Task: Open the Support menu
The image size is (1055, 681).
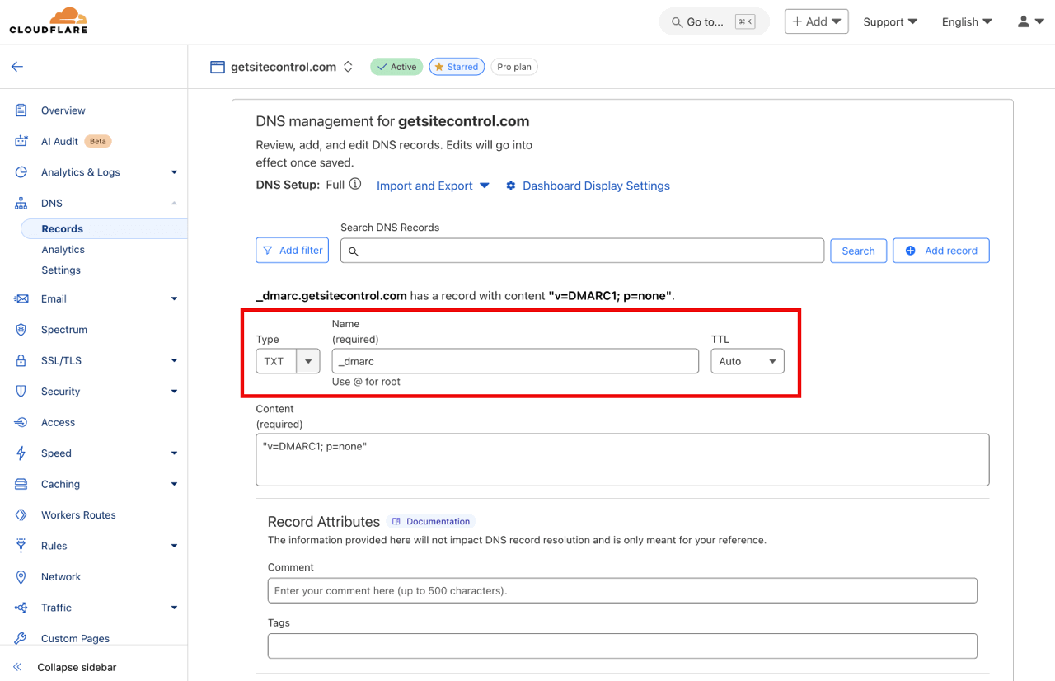Action: tap(890, 21)
